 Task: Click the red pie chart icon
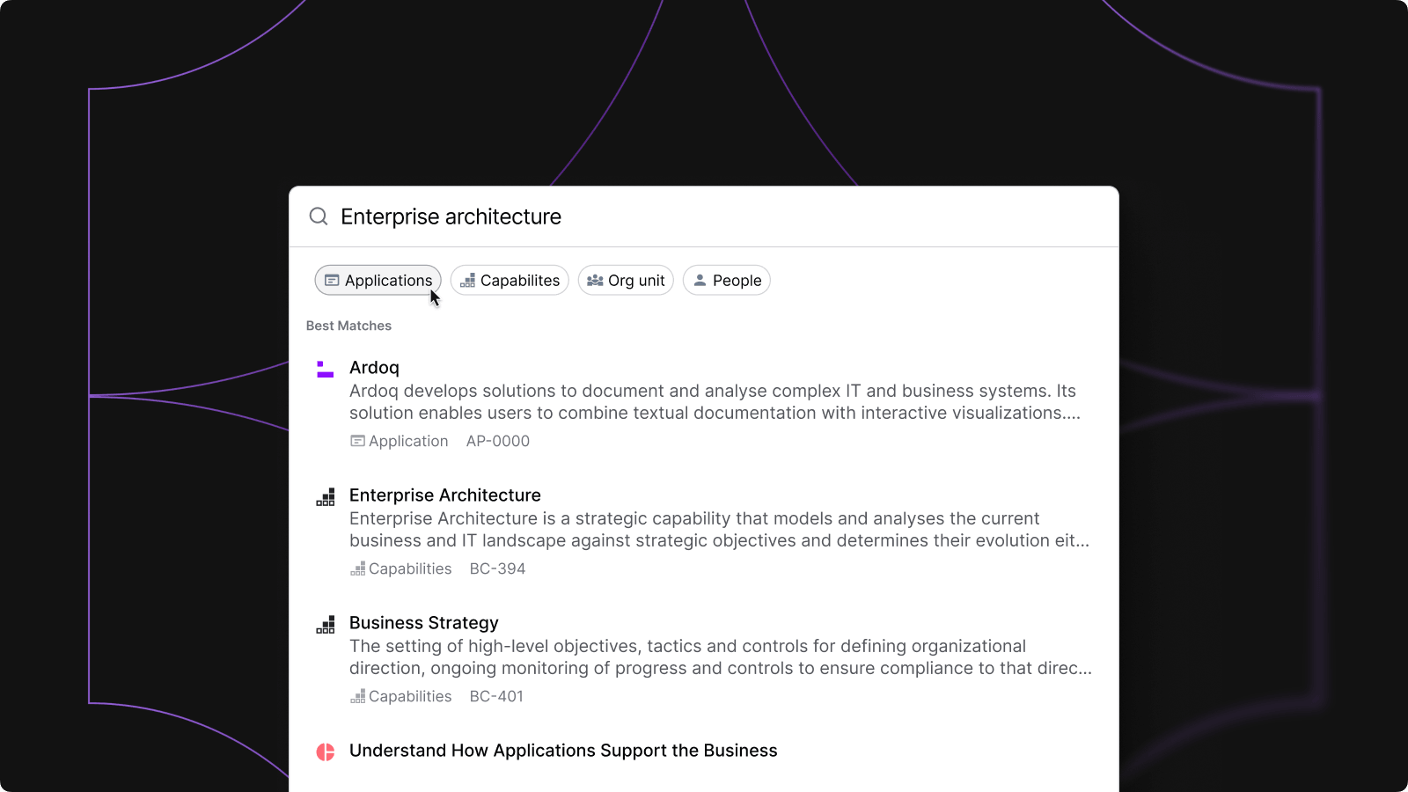(326, 752)
